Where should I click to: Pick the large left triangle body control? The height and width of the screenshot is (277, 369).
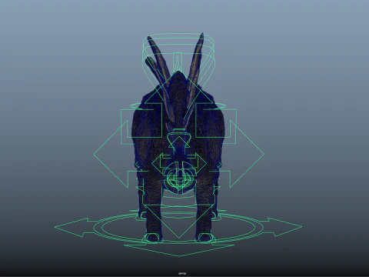coord(111,154)
